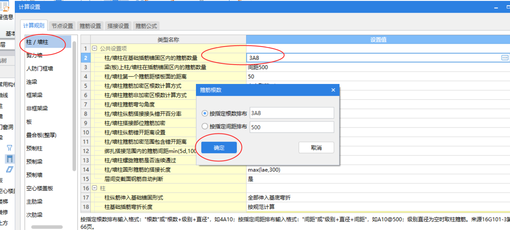Click the 类型名称 column header
Image resolution: width=510 pixels, height=230 pixels.
[168, 40]
